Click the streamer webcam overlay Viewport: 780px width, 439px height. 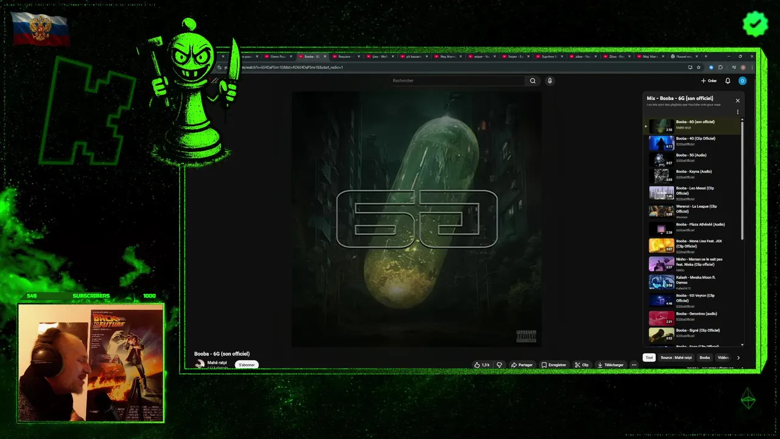coord(91,363)
